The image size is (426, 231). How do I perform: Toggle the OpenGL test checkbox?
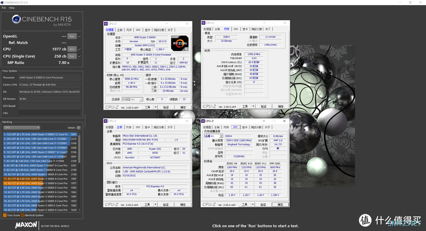[x=80, y=36]
